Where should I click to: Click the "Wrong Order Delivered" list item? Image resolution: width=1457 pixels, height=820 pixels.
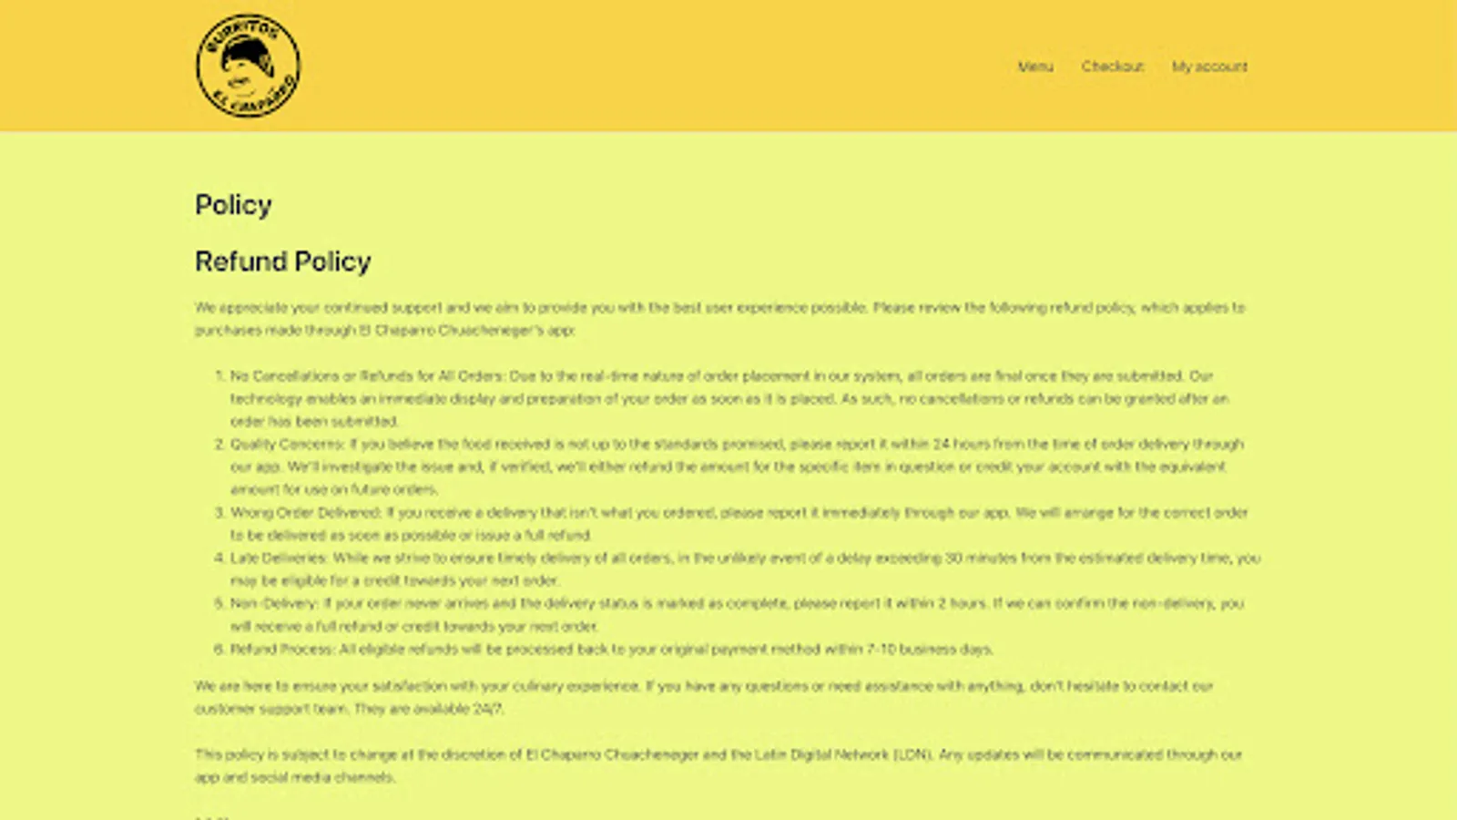(739, 524)
